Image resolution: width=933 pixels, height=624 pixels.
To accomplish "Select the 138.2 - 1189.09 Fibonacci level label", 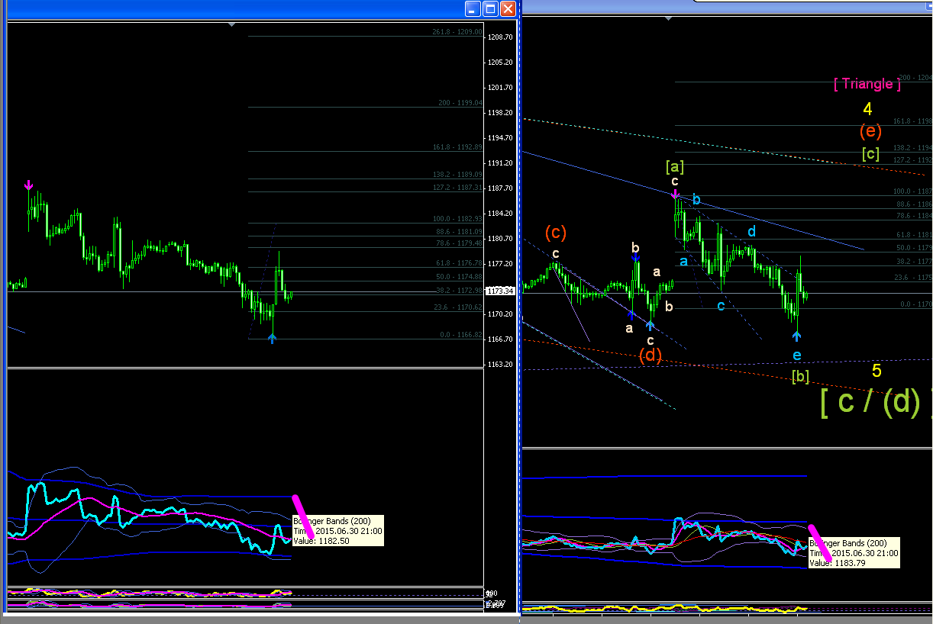I will (457, 175).
